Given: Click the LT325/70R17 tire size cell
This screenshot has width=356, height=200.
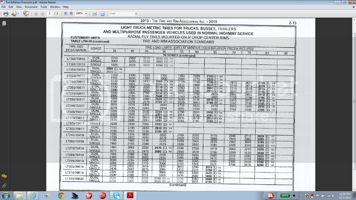Looking at the screenshot, I should pyautogui.click(x=75, y=123).
